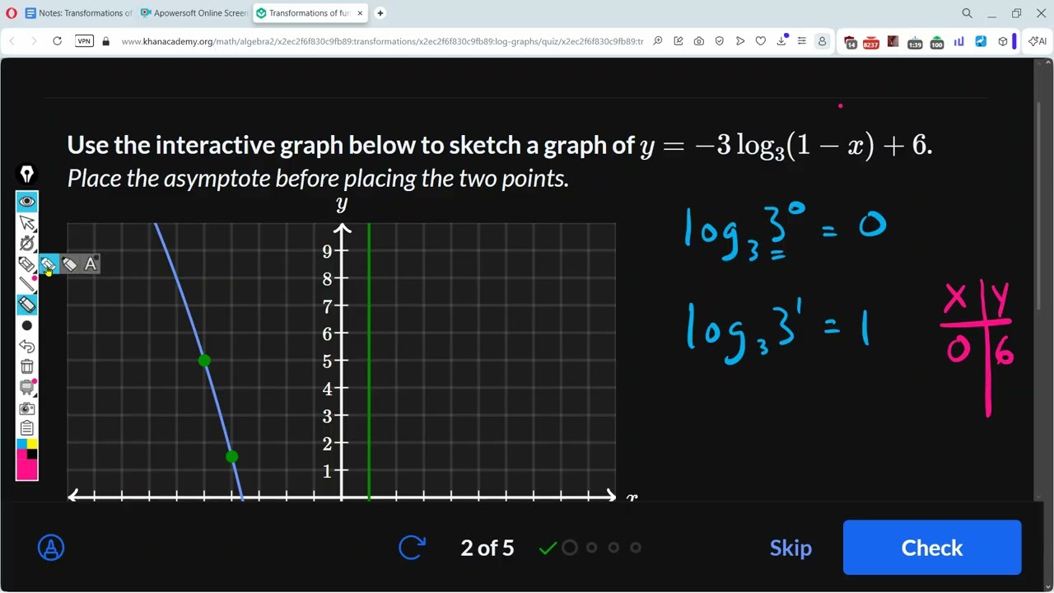Open the Opera menu logo
The width and height of the screenshot is (1054, 593).
click(x=10, y=13)
